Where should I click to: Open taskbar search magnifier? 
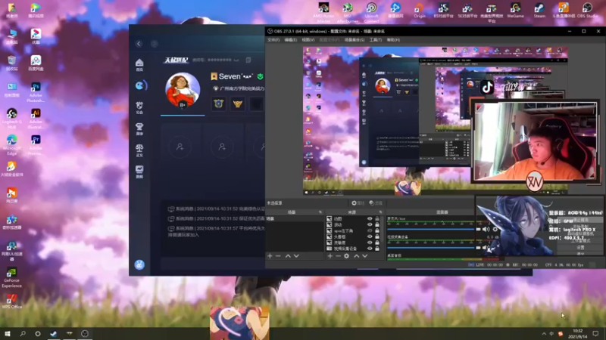[23, 333]
